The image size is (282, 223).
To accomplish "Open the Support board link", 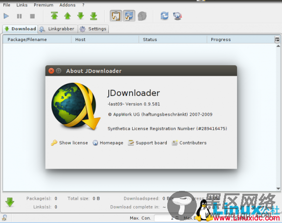I will click(x=151, y=143).
